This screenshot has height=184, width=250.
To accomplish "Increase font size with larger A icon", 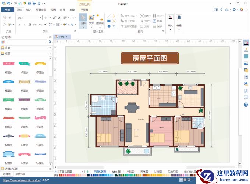I will click(54, 18).
